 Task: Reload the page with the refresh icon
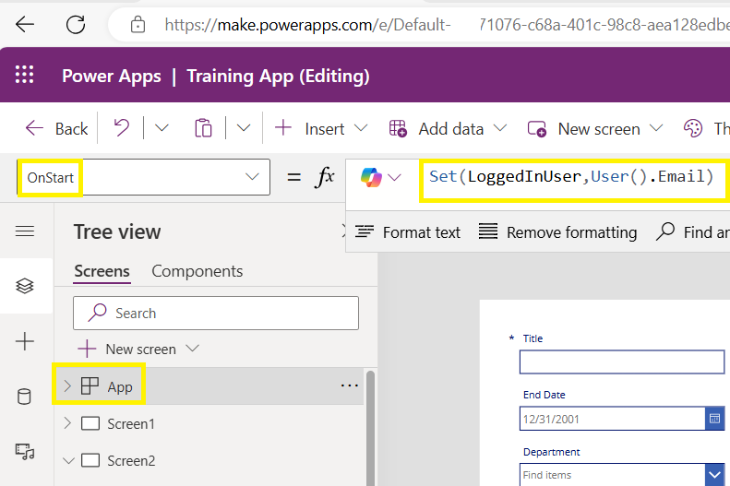coord(76,24)
